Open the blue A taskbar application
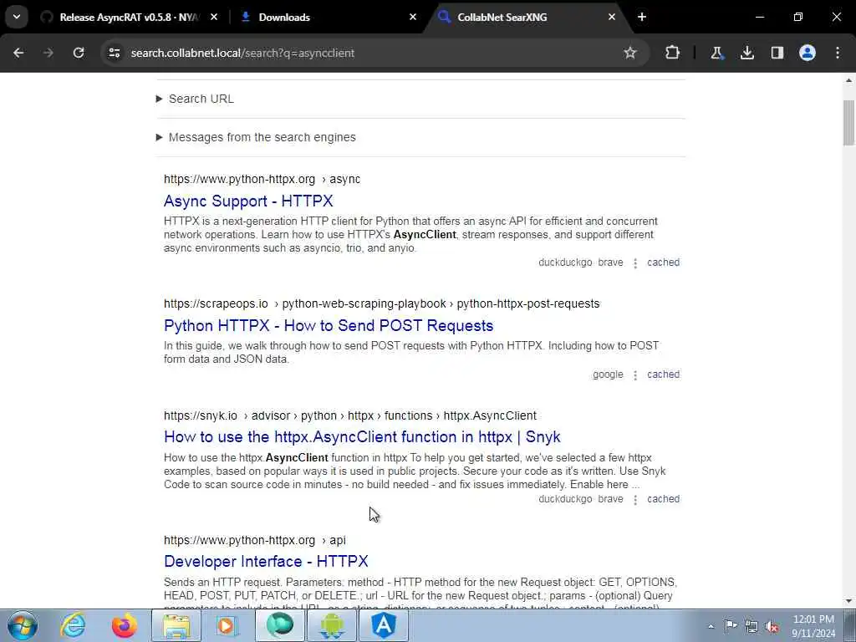 click(384, 625)
